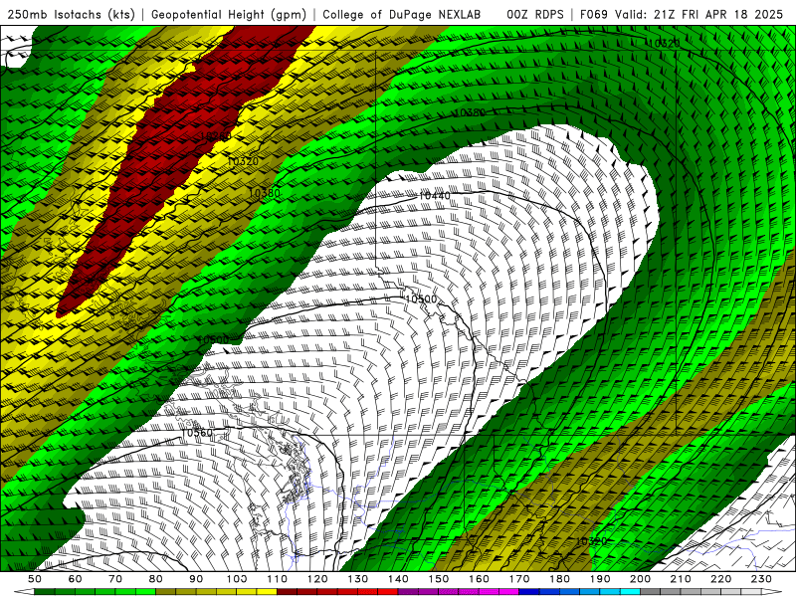Click the 10560 height contour label

196,433
